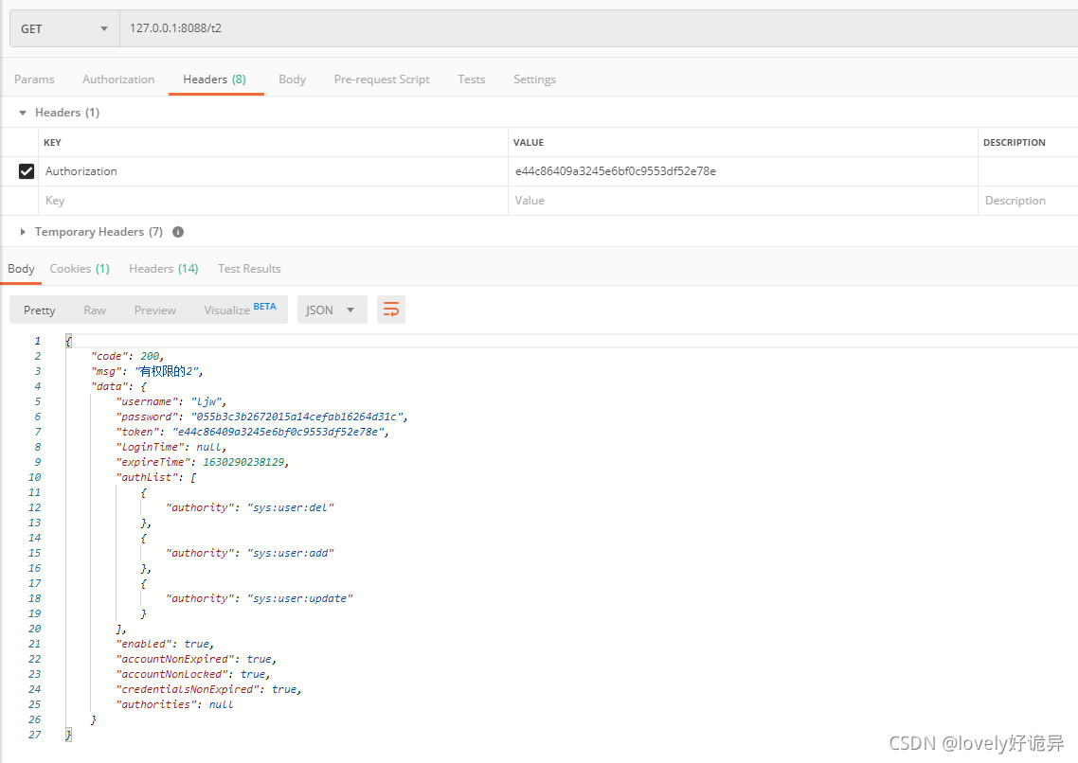Click the "sys:user:update" authority line
Viewport: 1078px width, 763px height.
260,598
